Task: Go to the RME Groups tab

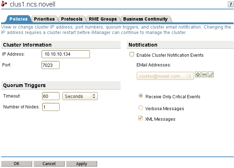Action: coord(103,19)
